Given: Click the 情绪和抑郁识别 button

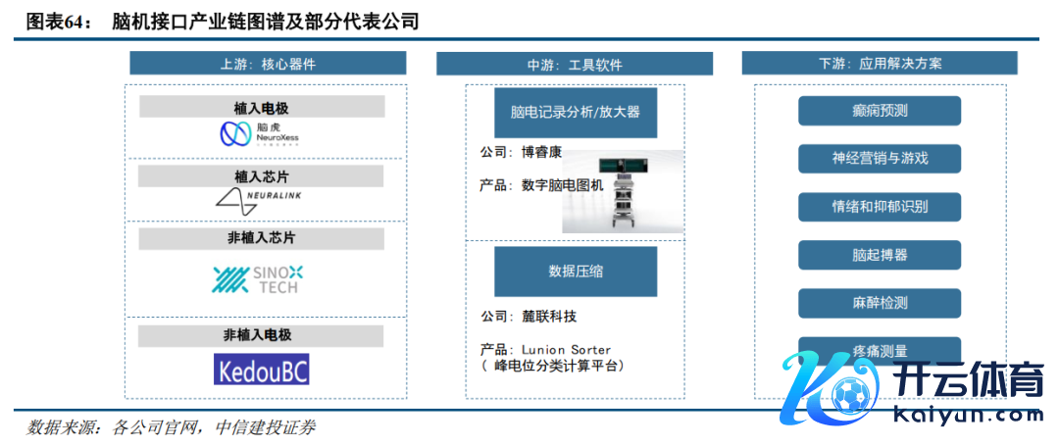Looking at the screenshot, I should tap(879, 206).
